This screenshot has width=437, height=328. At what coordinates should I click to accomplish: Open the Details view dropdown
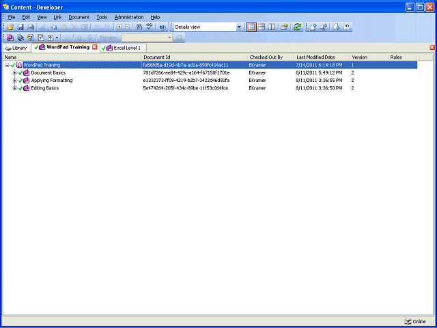239,27
